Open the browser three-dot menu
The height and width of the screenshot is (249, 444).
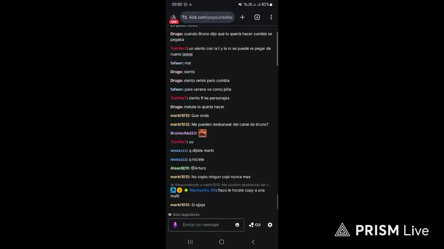(x=271, y=17)
